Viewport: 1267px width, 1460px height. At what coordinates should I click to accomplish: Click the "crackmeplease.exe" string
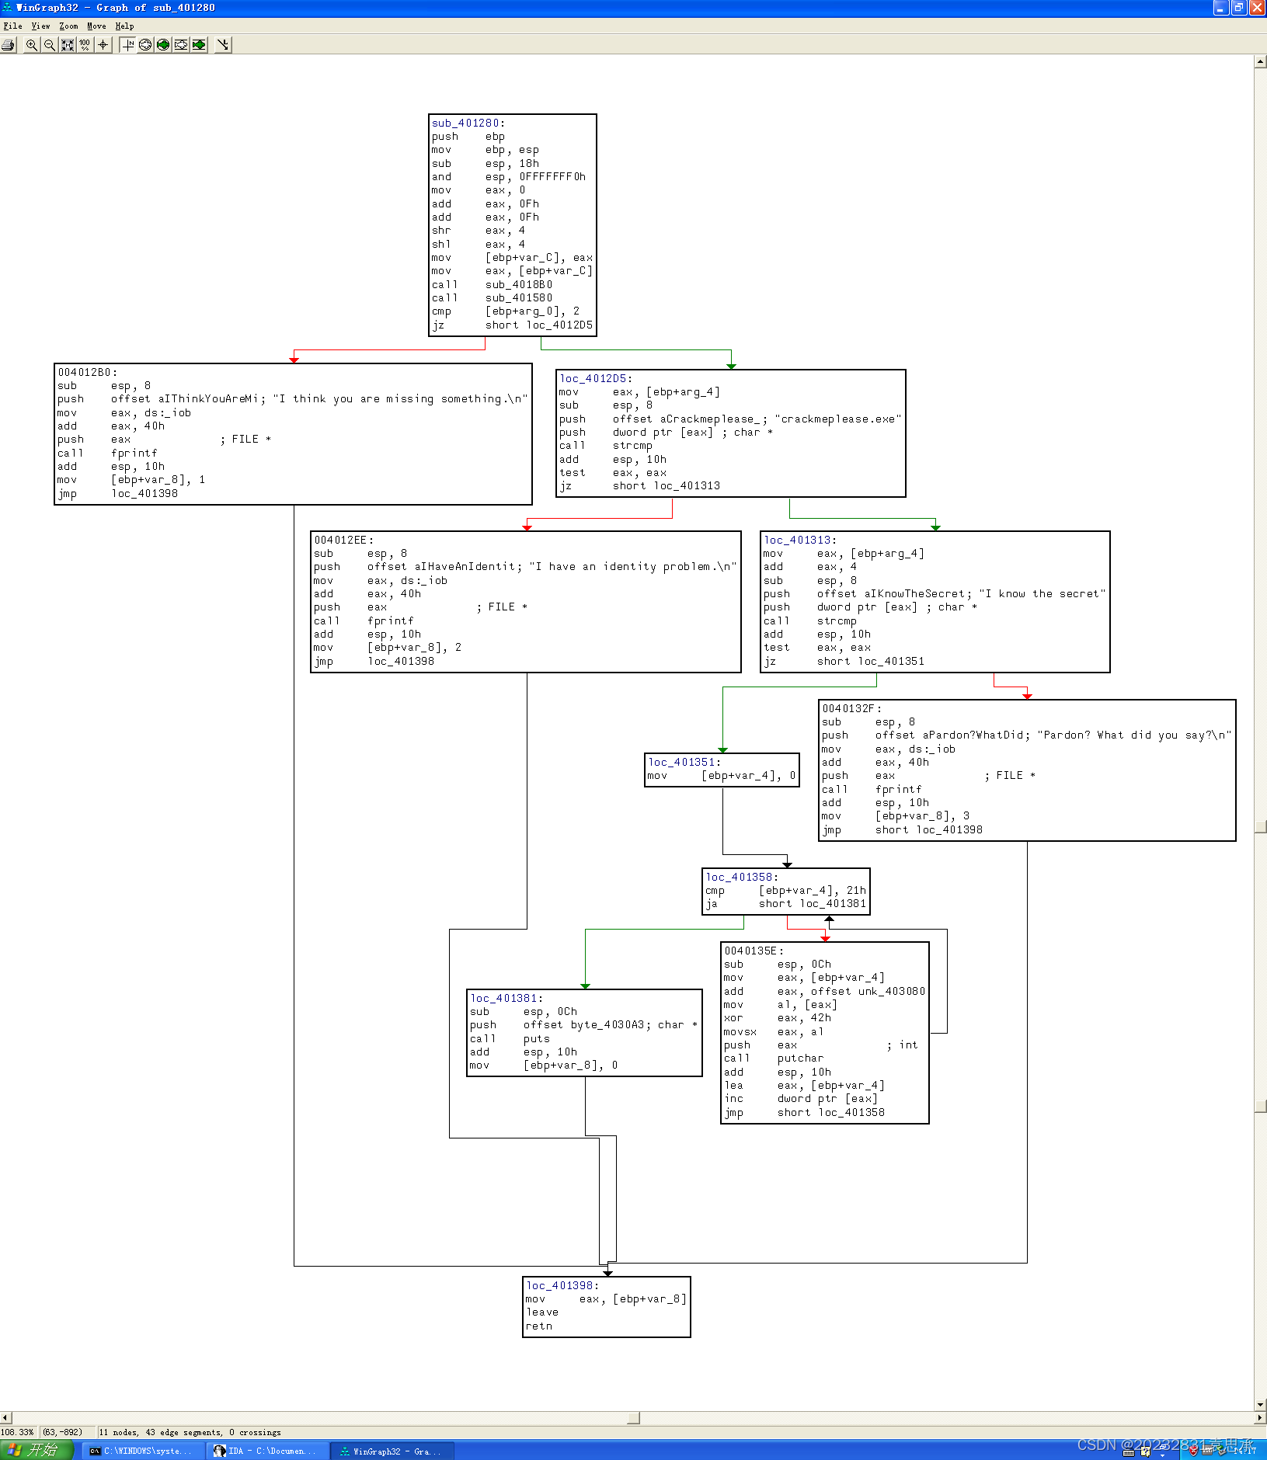838,419
